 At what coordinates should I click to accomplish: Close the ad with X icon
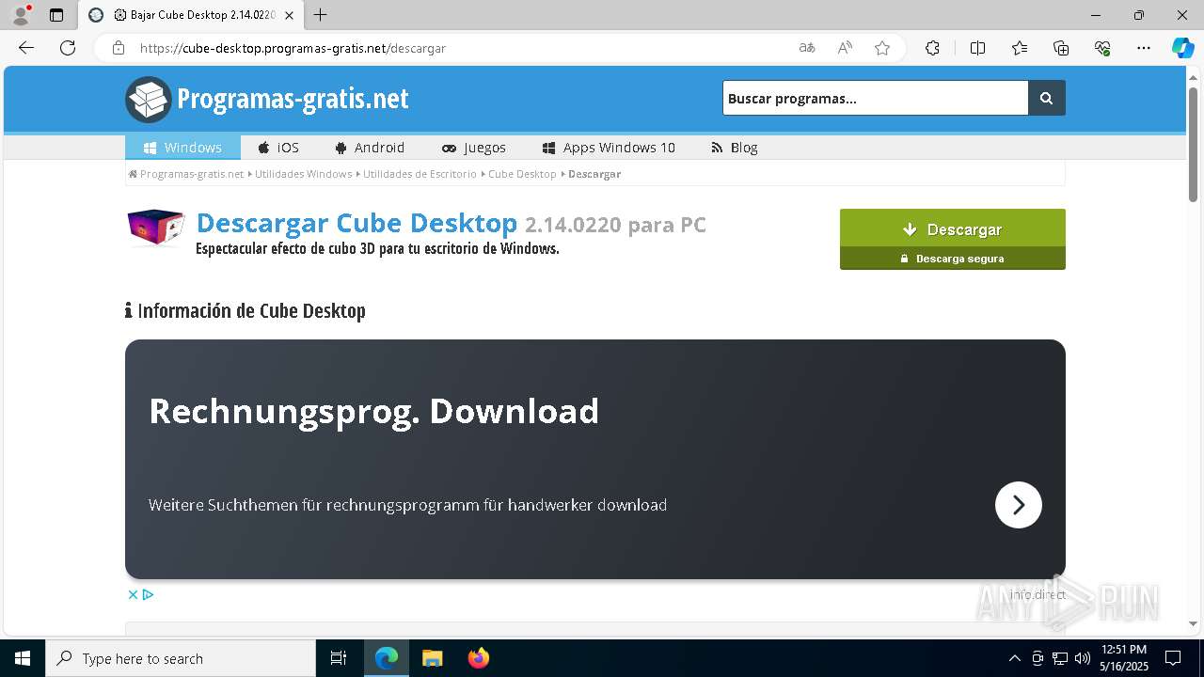[133, 594]
